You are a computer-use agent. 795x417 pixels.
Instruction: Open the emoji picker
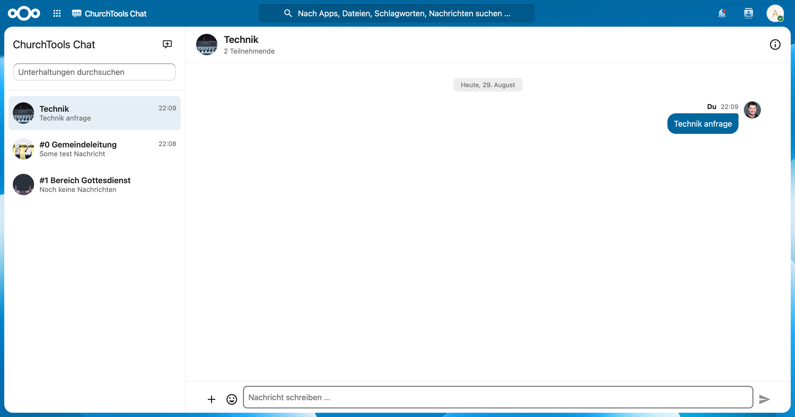[x=232, y=399]
